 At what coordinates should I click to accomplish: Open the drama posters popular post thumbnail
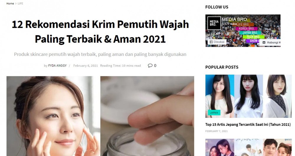coord(248,147)
